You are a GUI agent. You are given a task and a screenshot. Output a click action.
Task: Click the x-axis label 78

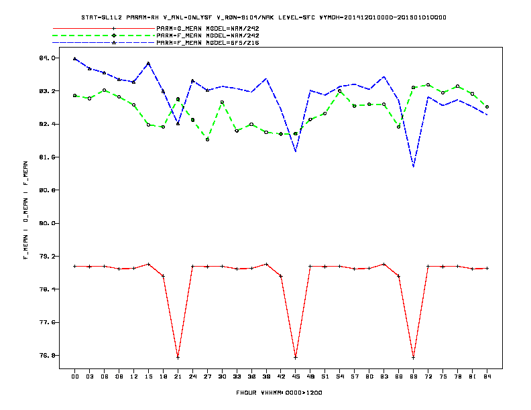point(458,377)
